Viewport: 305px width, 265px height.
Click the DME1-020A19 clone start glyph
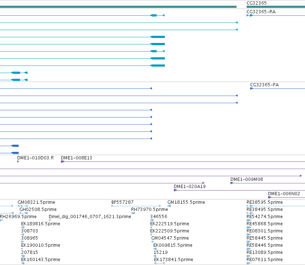[175, 190]
